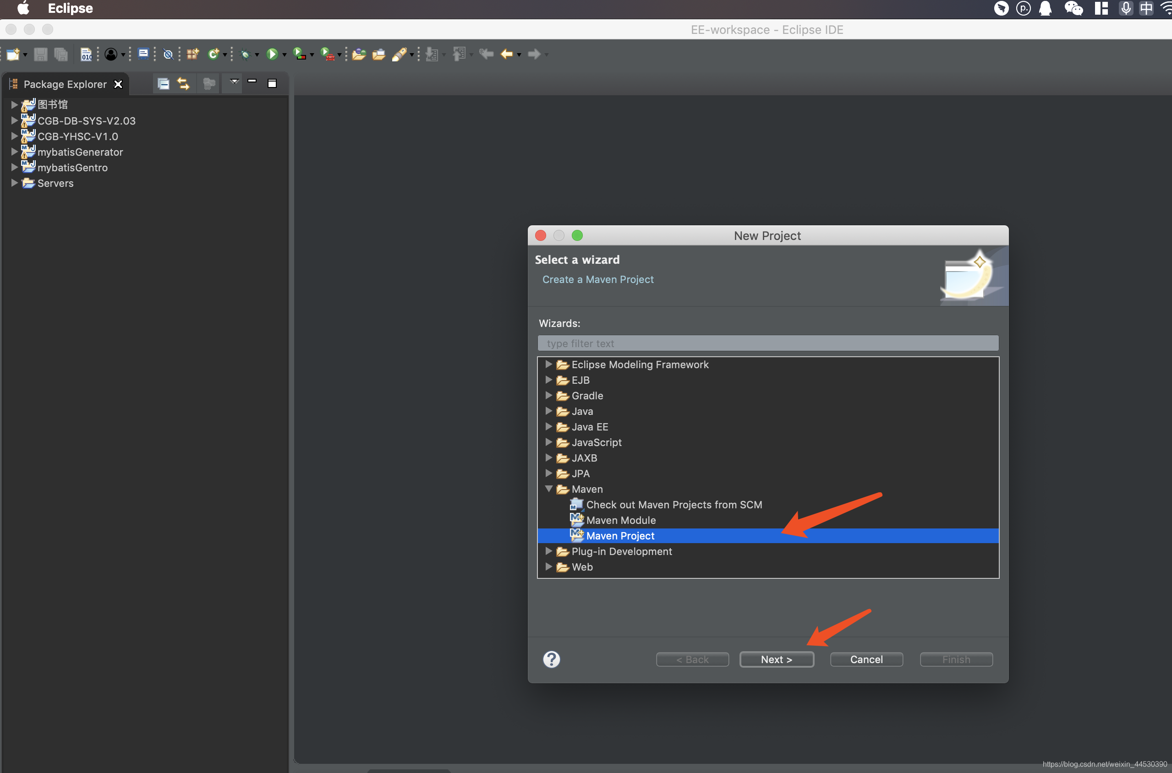Minimize the Package Explorer panel

click(x=252, y=82)
